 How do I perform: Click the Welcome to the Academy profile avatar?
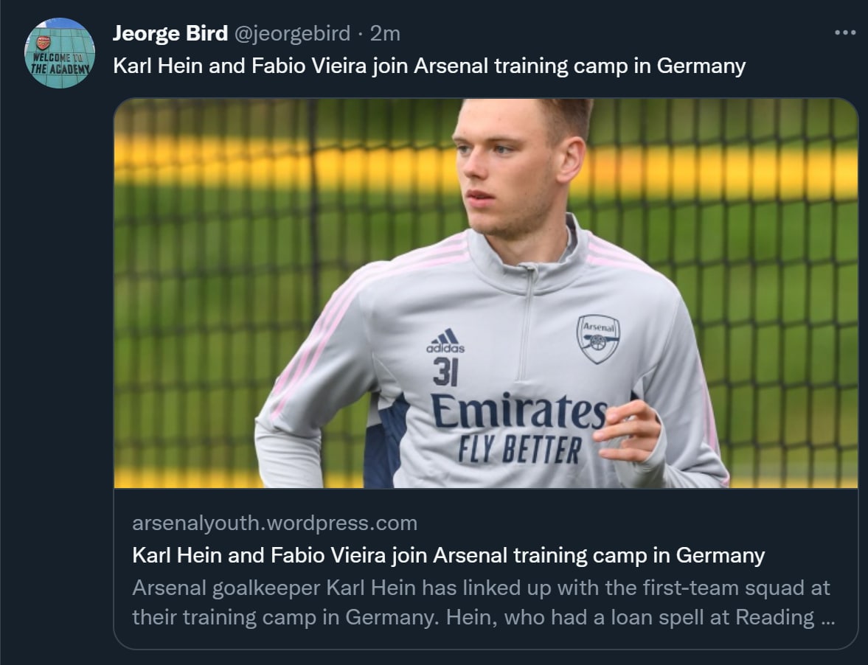point(60,53)
